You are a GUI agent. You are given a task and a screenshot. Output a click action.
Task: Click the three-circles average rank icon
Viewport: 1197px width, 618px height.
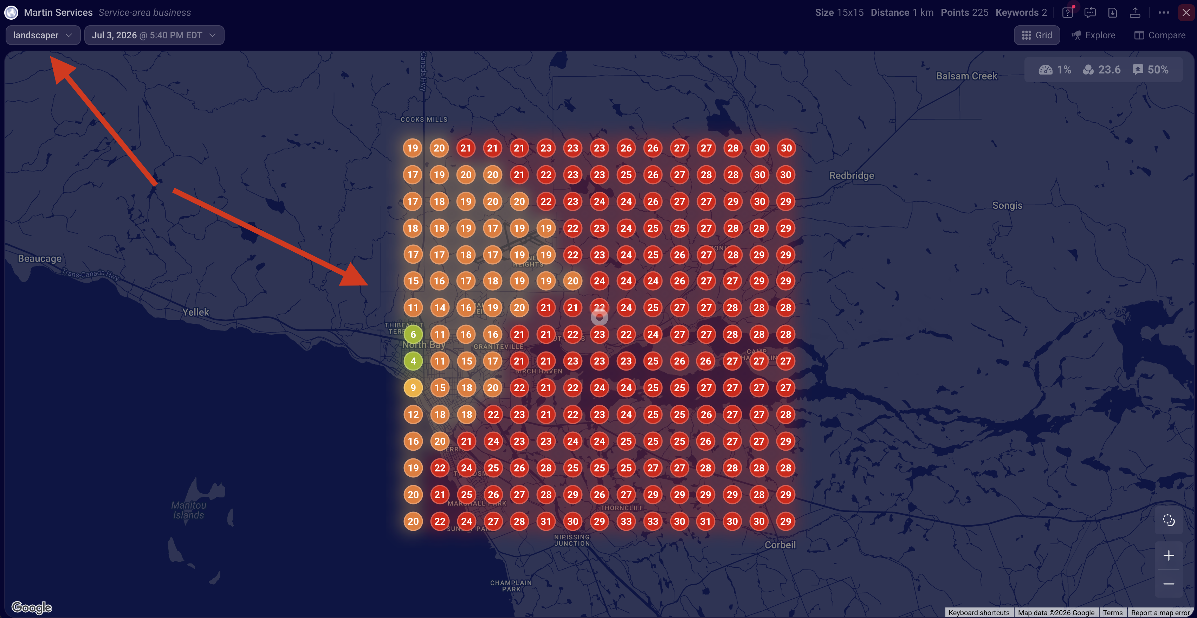[1088, 70]
